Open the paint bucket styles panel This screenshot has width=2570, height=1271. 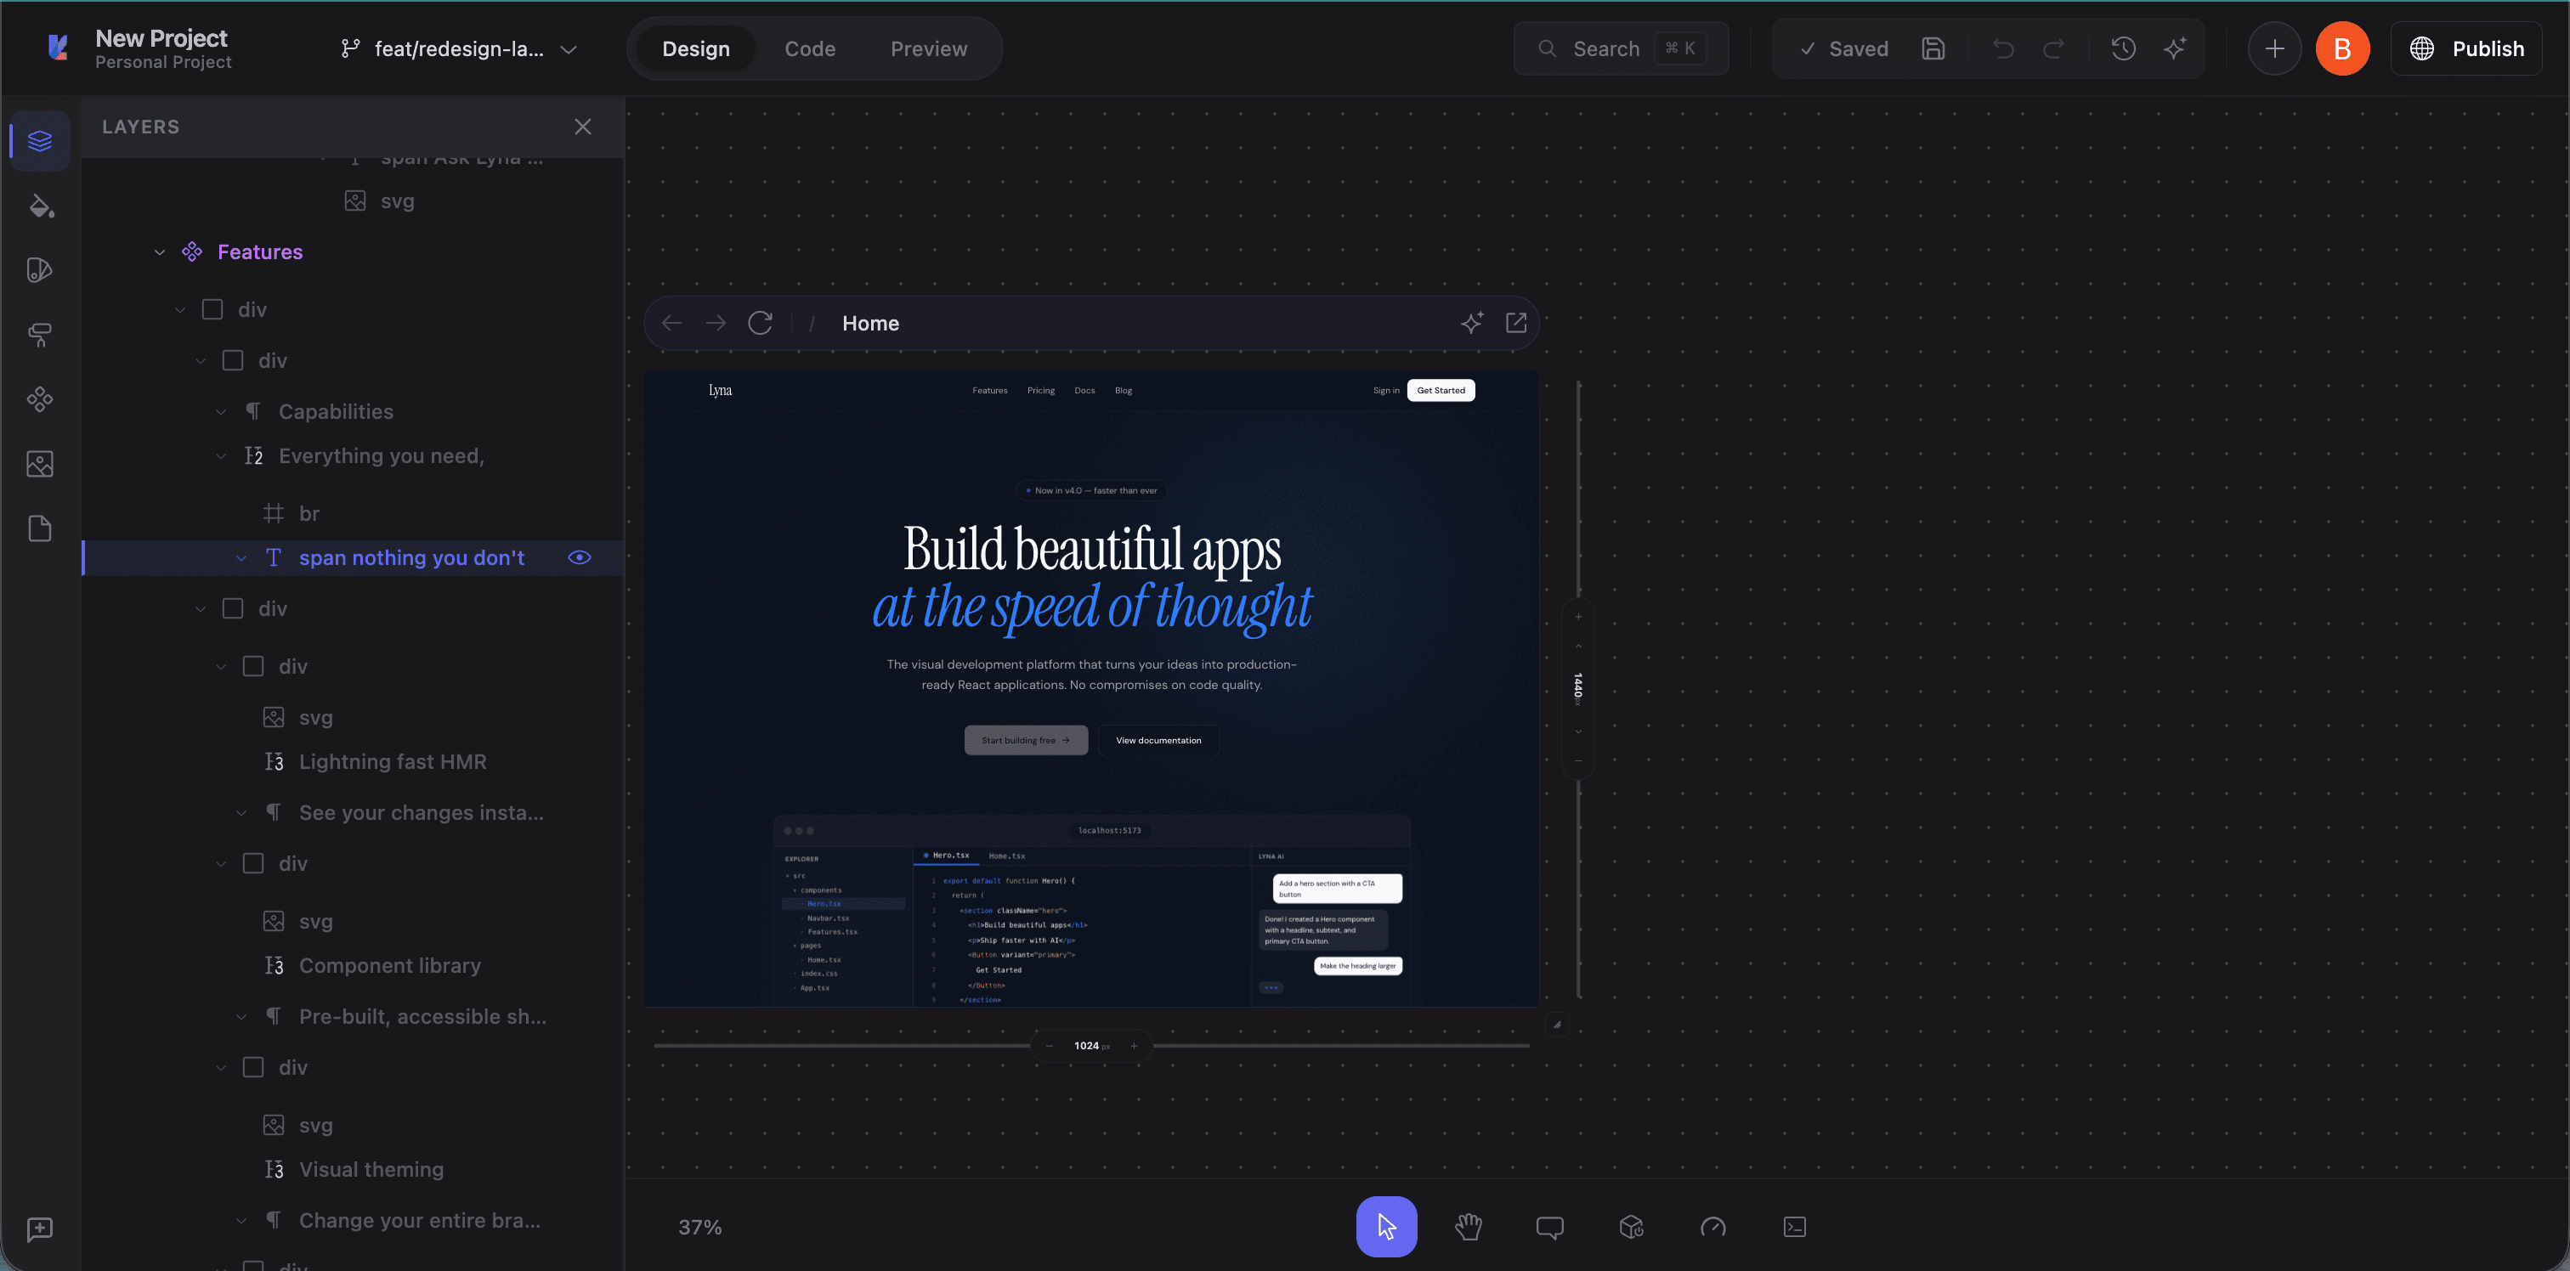click(40, 206)
